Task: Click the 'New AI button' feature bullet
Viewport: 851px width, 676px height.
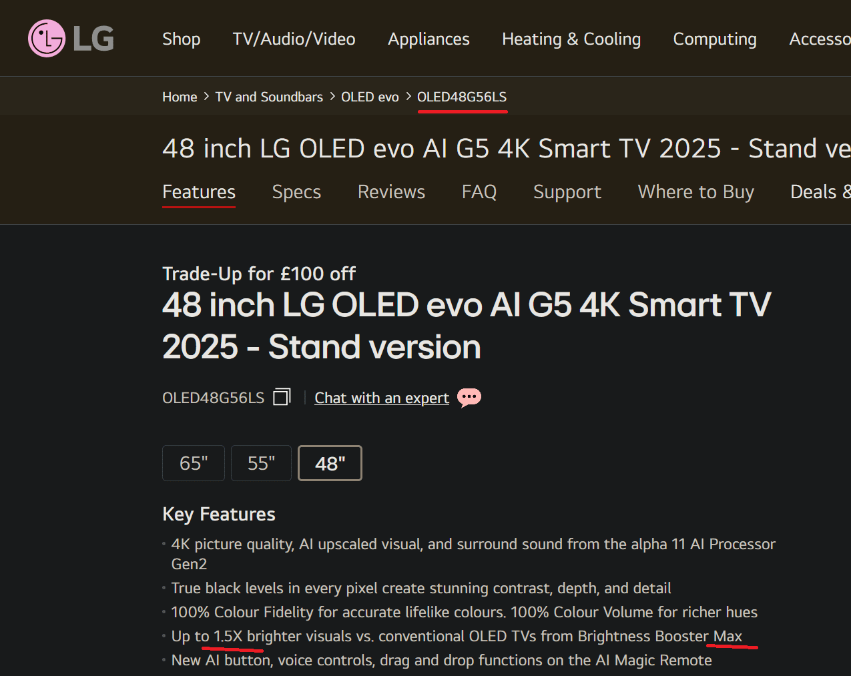Action: [442, 660]
